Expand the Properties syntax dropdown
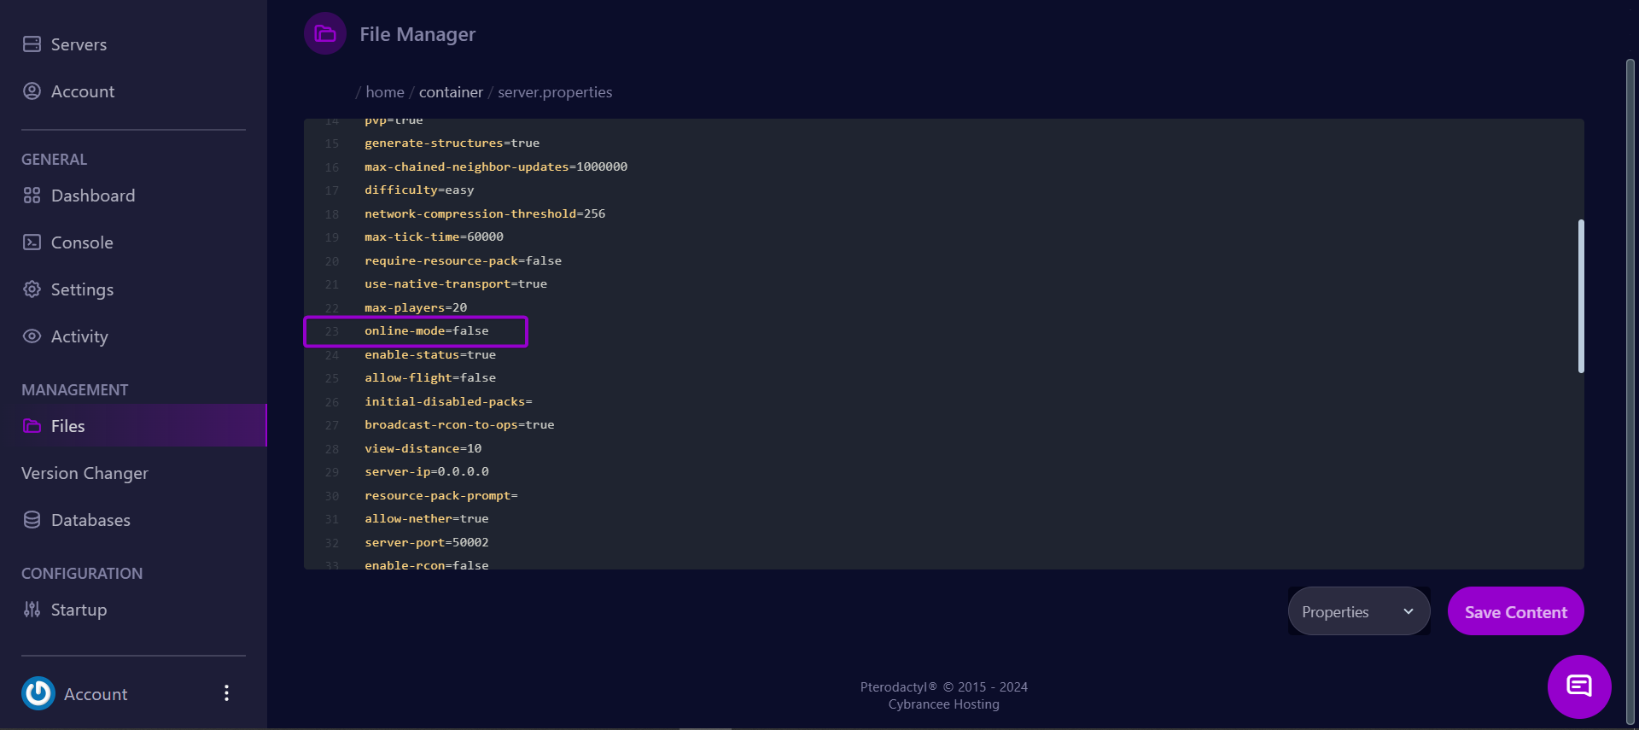 (x=1358, y=611)
